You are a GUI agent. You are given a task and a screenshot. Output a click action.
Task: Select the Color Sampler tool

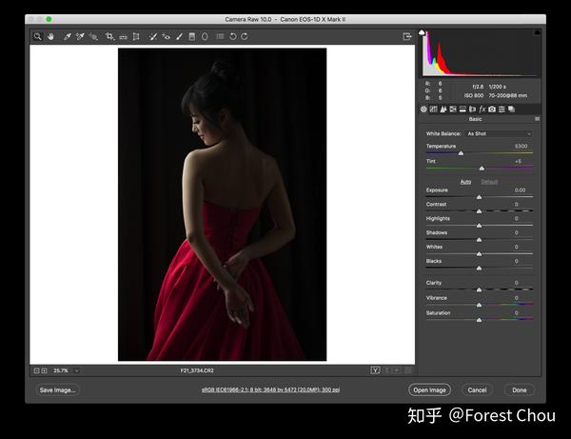click(80, 36)
